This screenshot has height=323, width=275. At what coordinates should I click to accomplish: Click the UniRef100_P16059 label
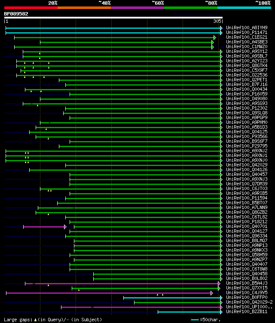coord(247,94)
